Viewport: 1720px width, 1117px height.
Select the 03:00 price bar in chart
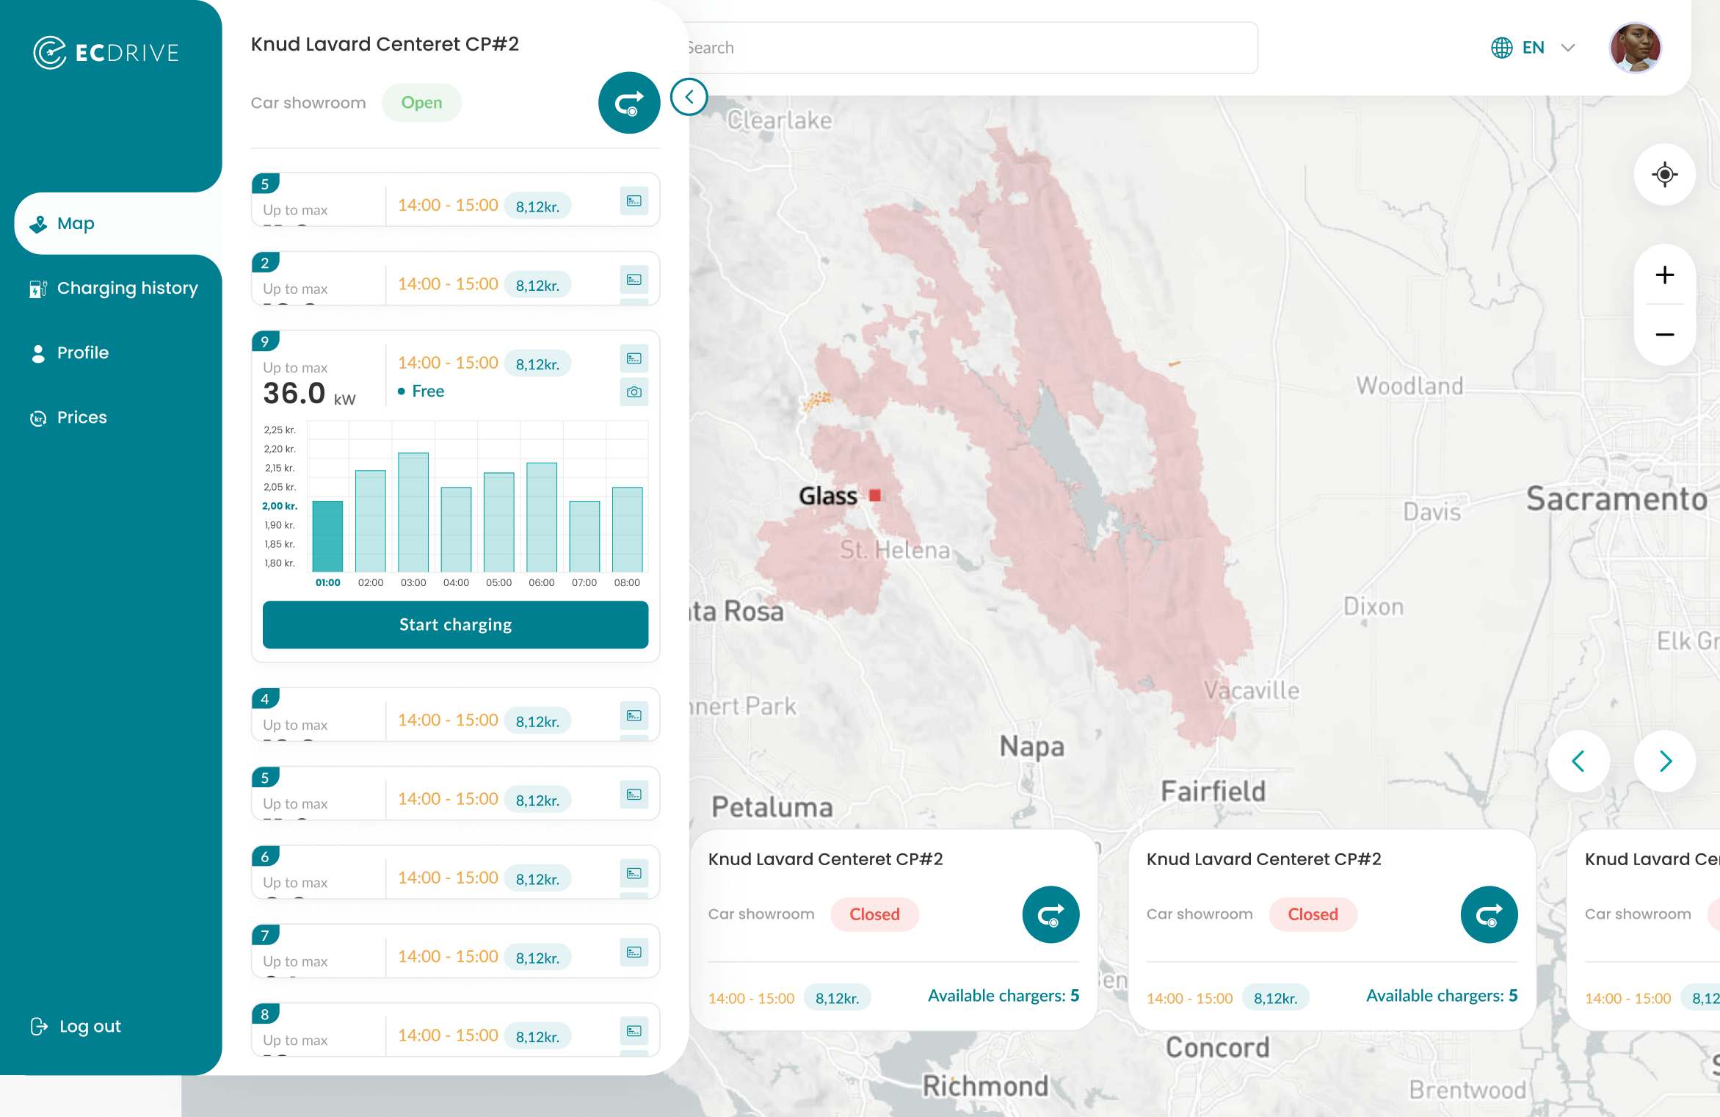coord(413,512)
